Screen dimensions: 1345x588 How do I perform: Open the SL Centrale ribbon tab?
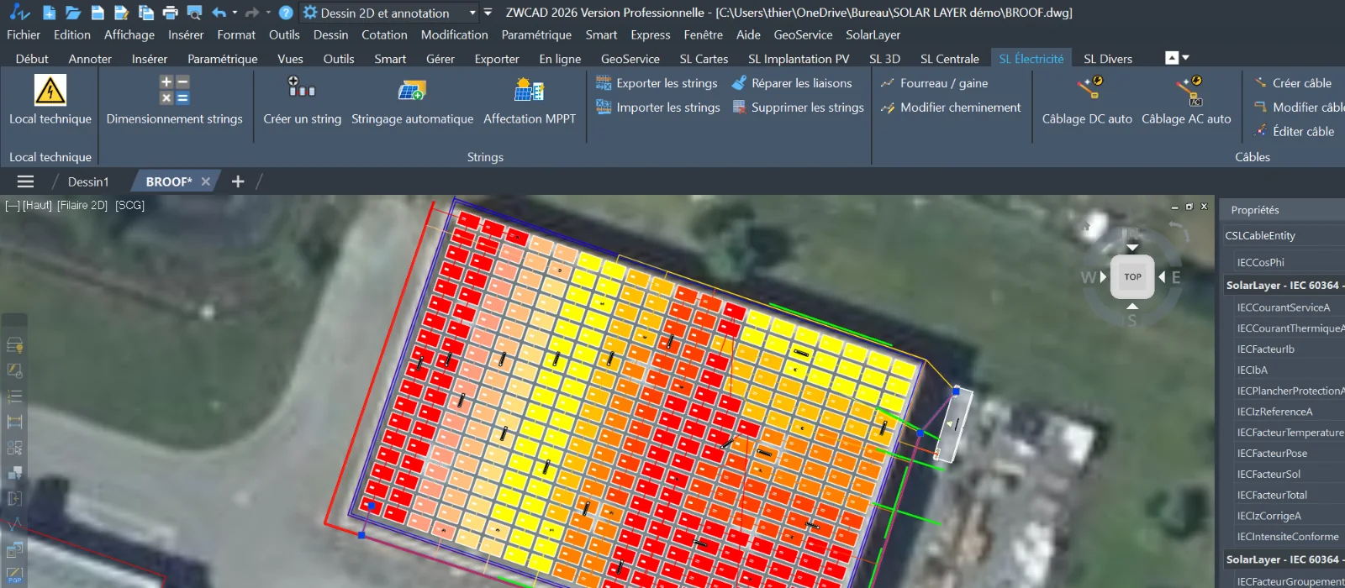coord(950,59)
